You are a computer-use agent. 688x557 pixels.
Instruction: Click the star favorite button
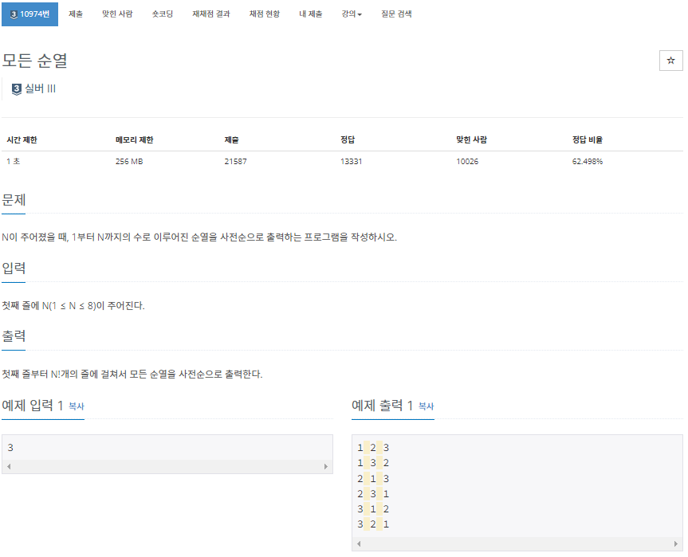670,61
